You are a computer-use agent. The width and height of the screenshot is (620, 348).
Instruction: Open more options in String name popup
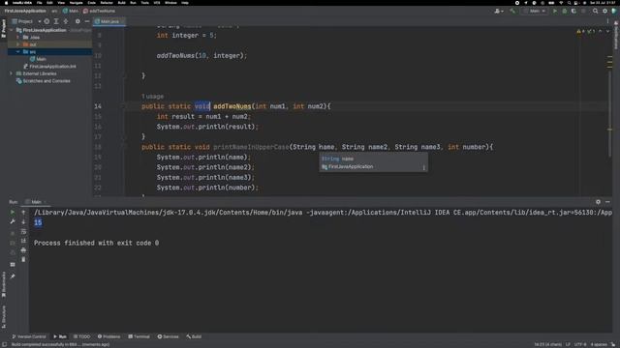click(424, 167)
